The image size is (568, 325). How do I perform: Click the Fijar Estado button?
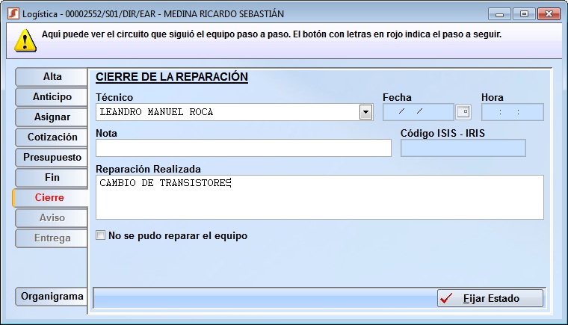pyautogui.click(x=490, y=298)
